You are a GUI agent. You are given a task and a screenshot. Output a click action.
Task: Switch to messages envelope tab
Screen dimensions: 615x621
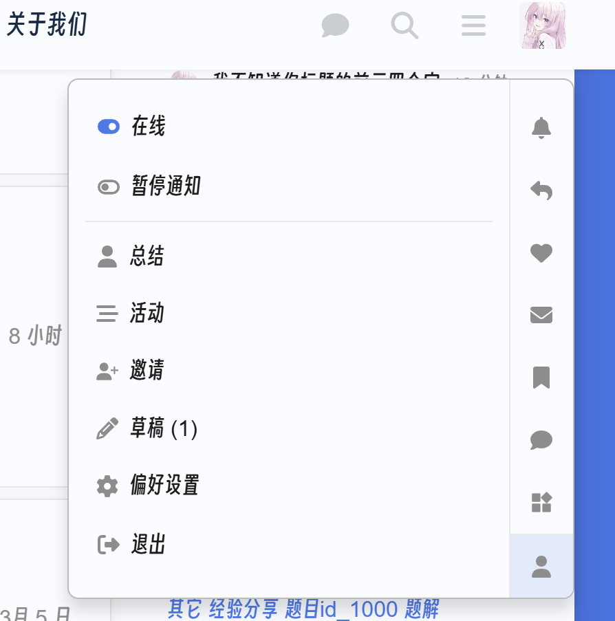coord(541,315)
